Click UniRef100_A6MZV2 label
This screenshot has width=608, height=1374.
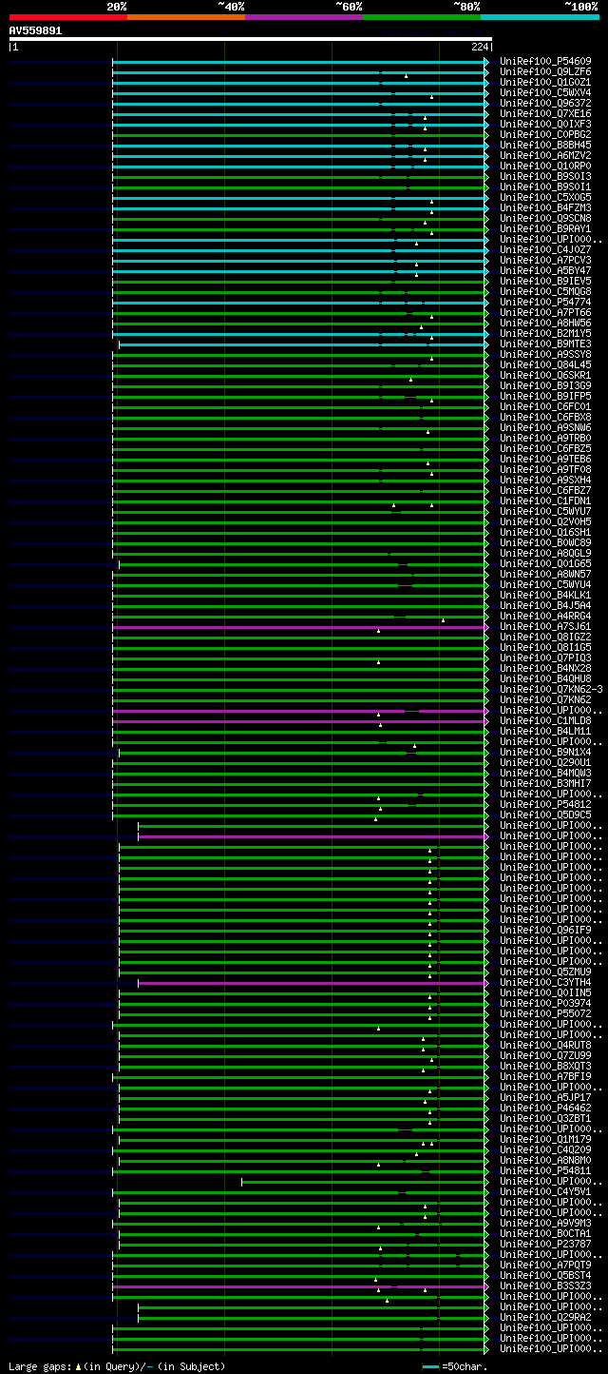545,156
